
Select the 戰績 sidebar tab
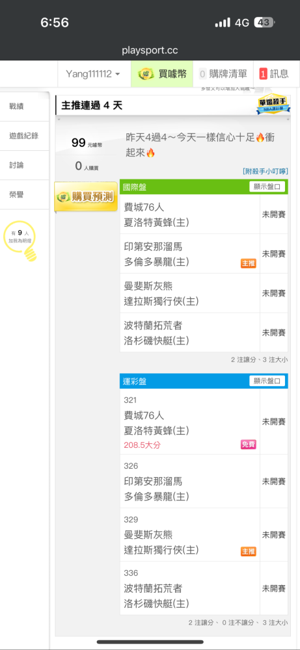tap(24, 107)
